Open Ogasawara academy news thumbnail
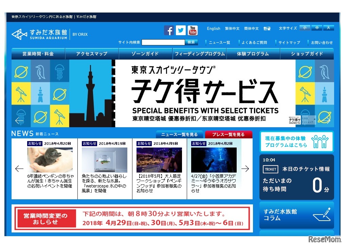Viewport: 346px width, 247px height. click(214, 160)
